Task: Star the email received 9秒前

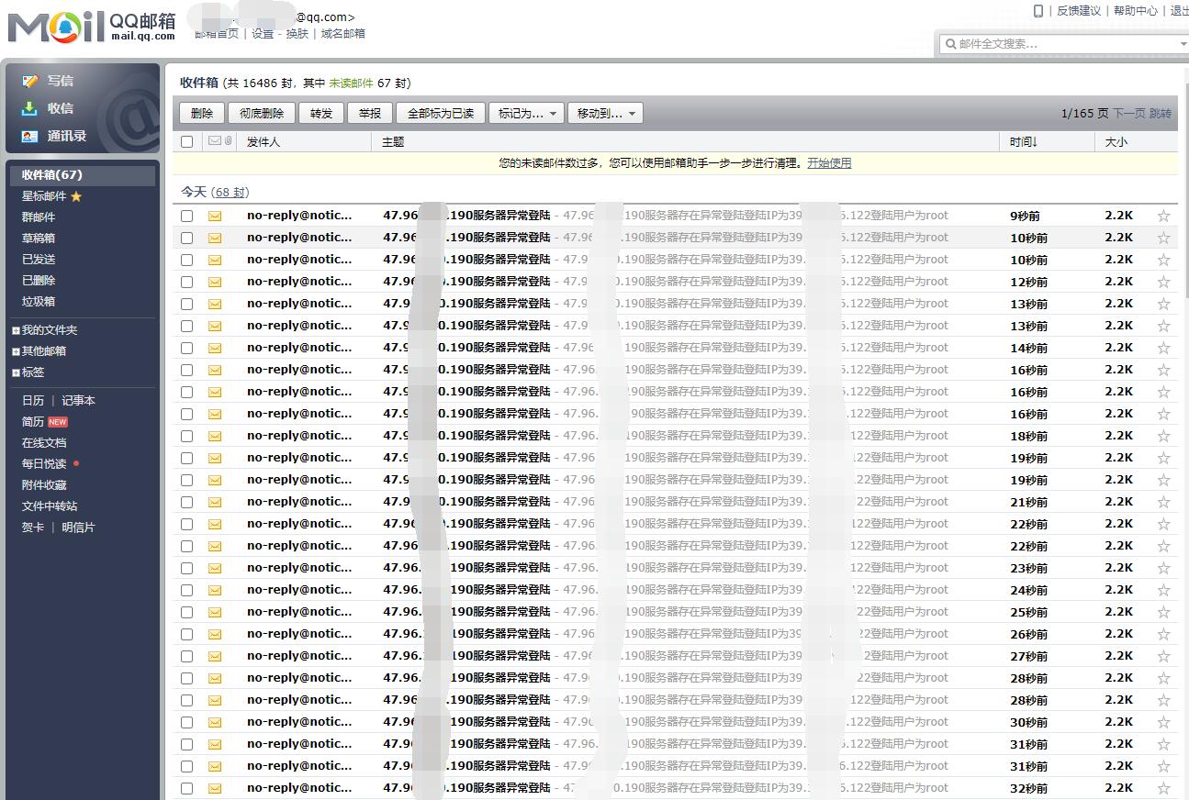Action: pos(1163,216)
